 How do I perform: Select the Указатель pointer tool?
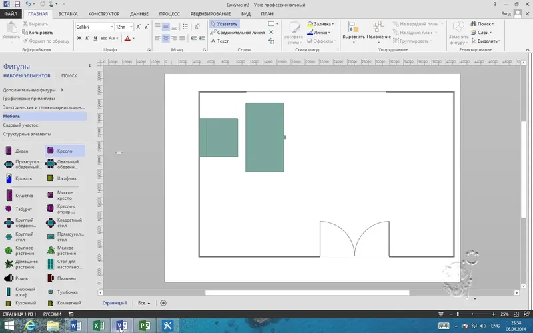pyautogui.click(x=224, y=23)
